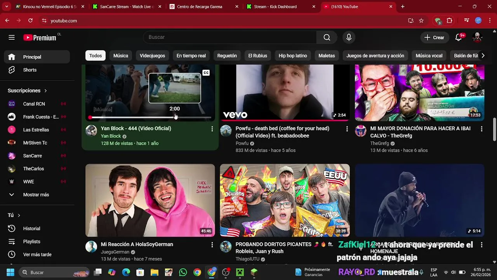
Task: Open options menu for HolaSoyGerman reaction video
Action: (212, 245)
